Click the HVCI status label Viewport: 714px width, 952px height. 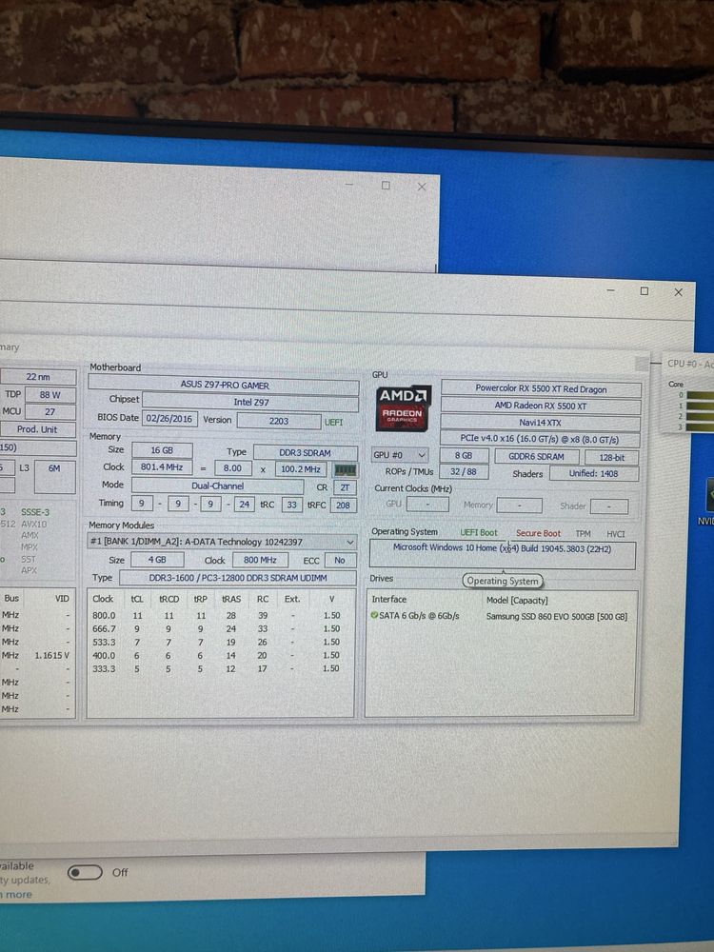[616, 534]
